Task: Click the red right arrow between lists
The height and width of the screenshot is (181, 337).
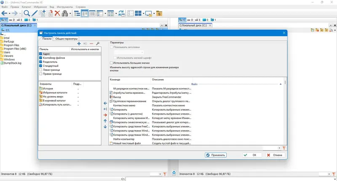Action: click(x=105, y=114)
